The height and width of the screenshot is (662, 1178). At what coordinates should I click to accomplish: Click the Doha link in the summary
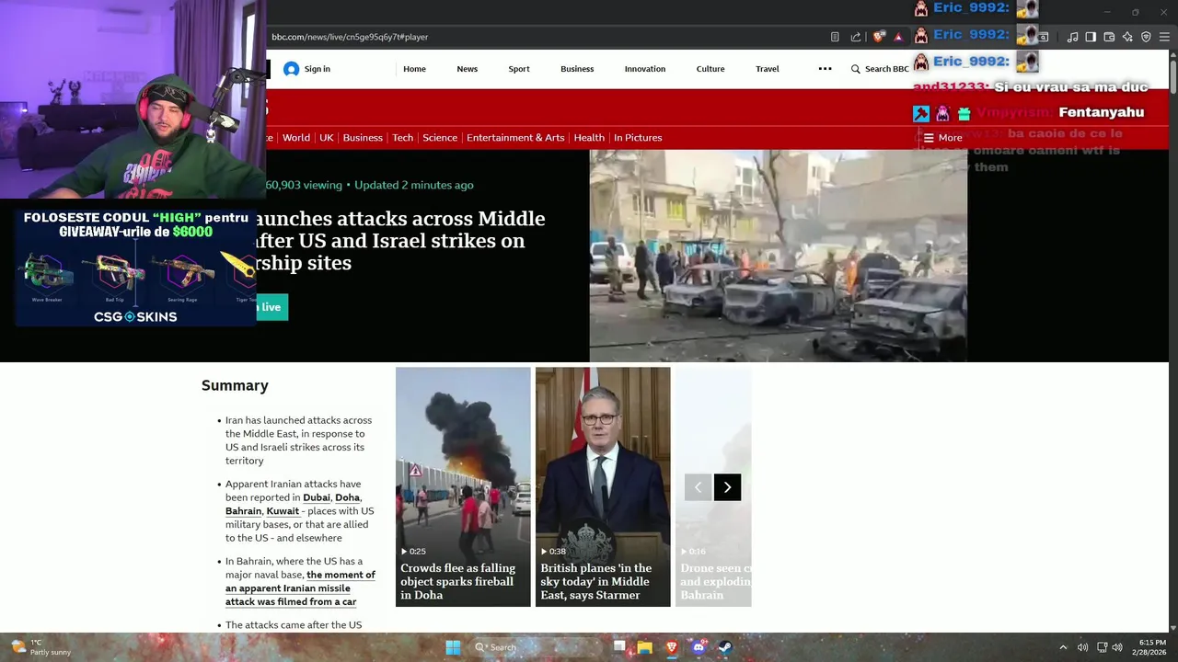(x=347, y=497)
